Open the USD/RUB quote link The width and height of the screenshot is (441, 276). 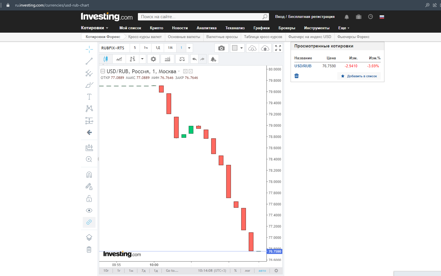pyautogui.click(x=303, y=66)
